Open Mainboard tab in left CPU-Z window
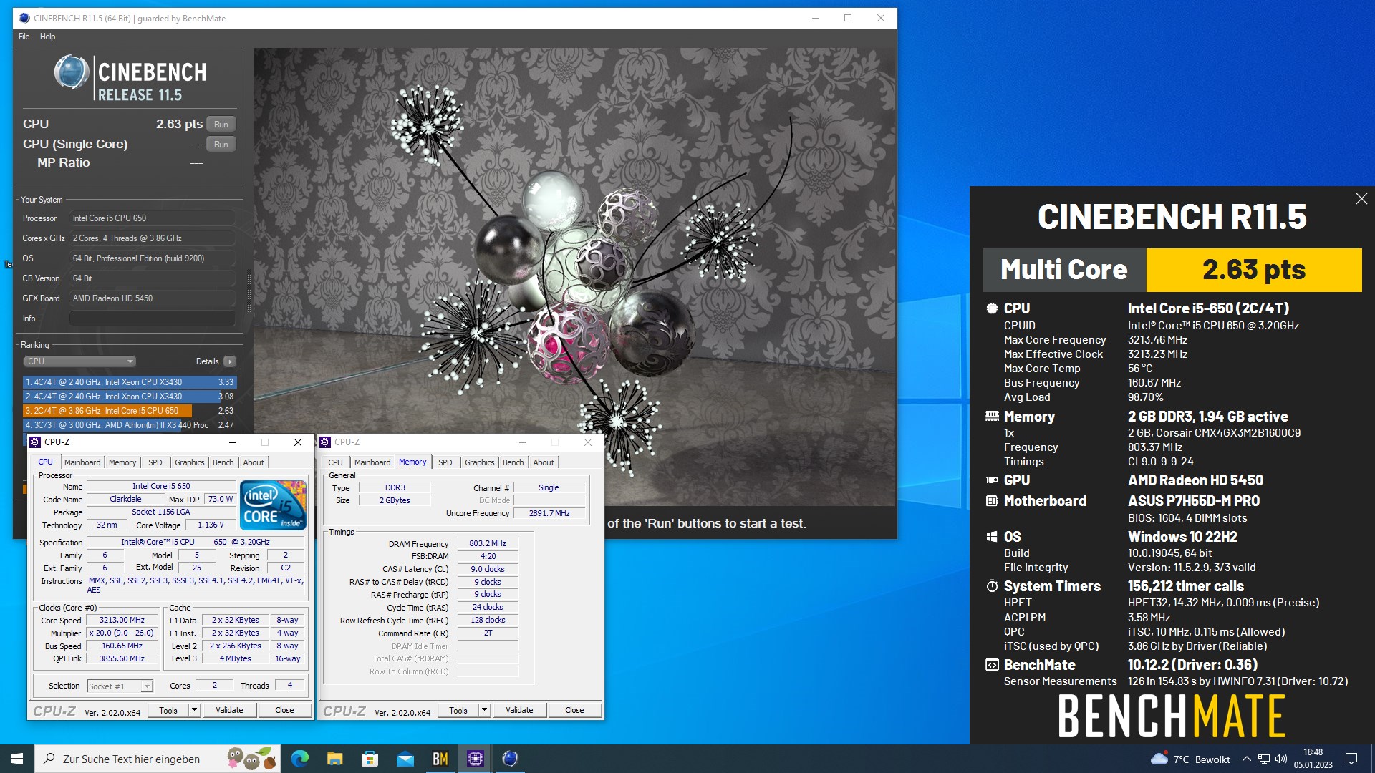The image size is (1375, 773). pyautogui.click(x=82, y=462)
